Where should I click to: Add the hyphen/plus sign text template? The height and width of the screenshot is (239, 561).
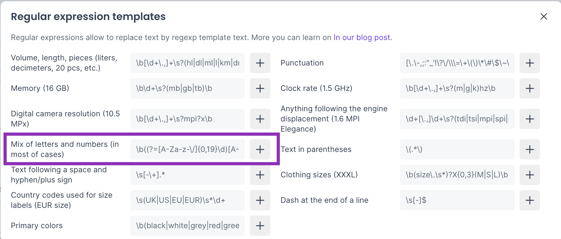[x=260, y=175]
